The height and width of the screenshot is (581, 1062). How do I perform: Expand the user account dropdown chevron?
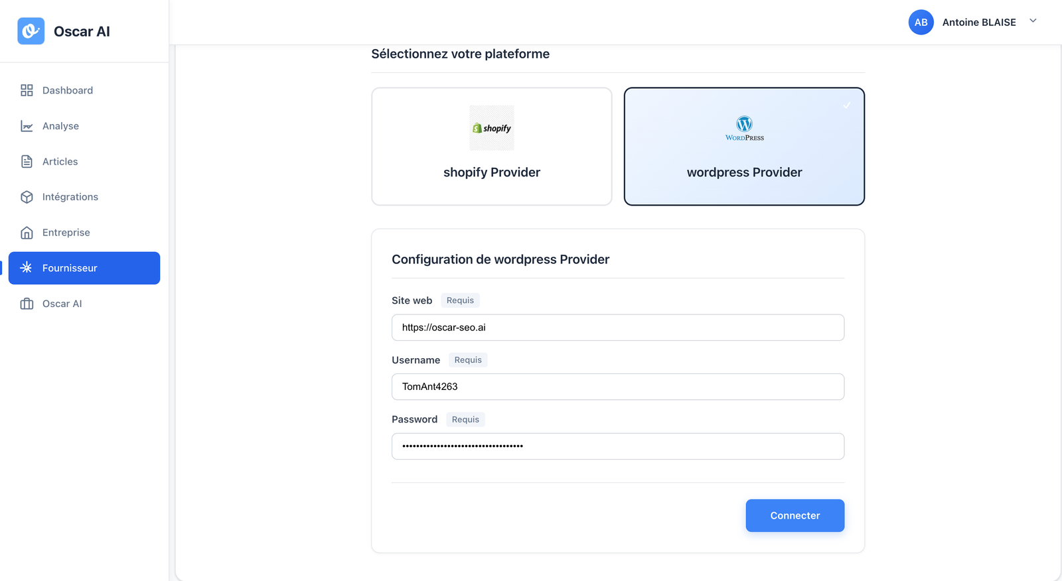(1033, 21)
